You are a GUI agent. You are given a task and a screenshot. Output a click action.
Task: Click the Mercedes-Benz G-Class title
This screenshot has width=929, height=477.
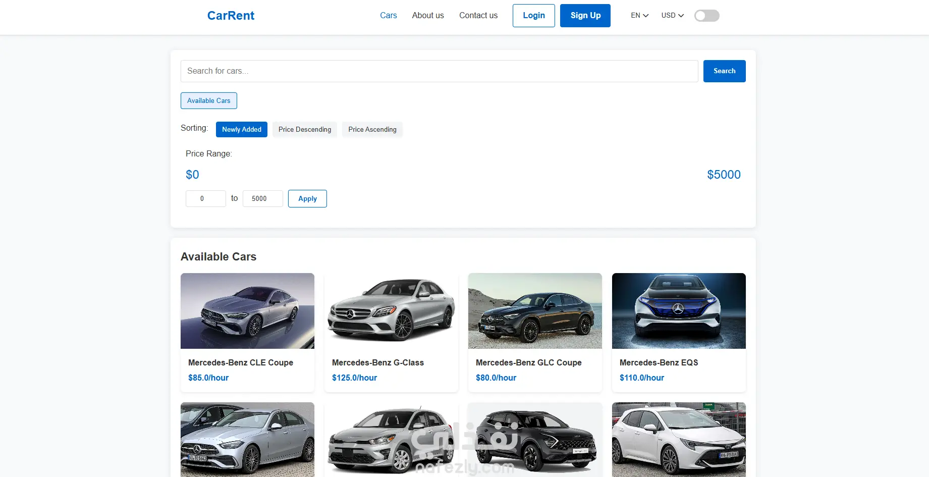click(378, 362)
